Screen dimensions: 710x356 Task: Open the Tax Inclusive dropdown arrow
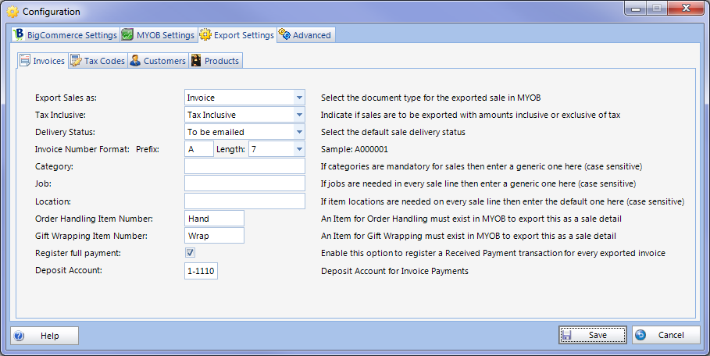[x=299, y=115]
